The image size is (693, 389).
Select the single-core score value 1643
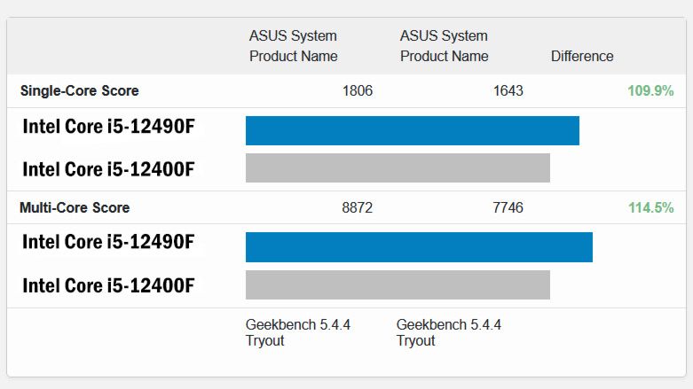pyautogui.click(x=508, y=90)
